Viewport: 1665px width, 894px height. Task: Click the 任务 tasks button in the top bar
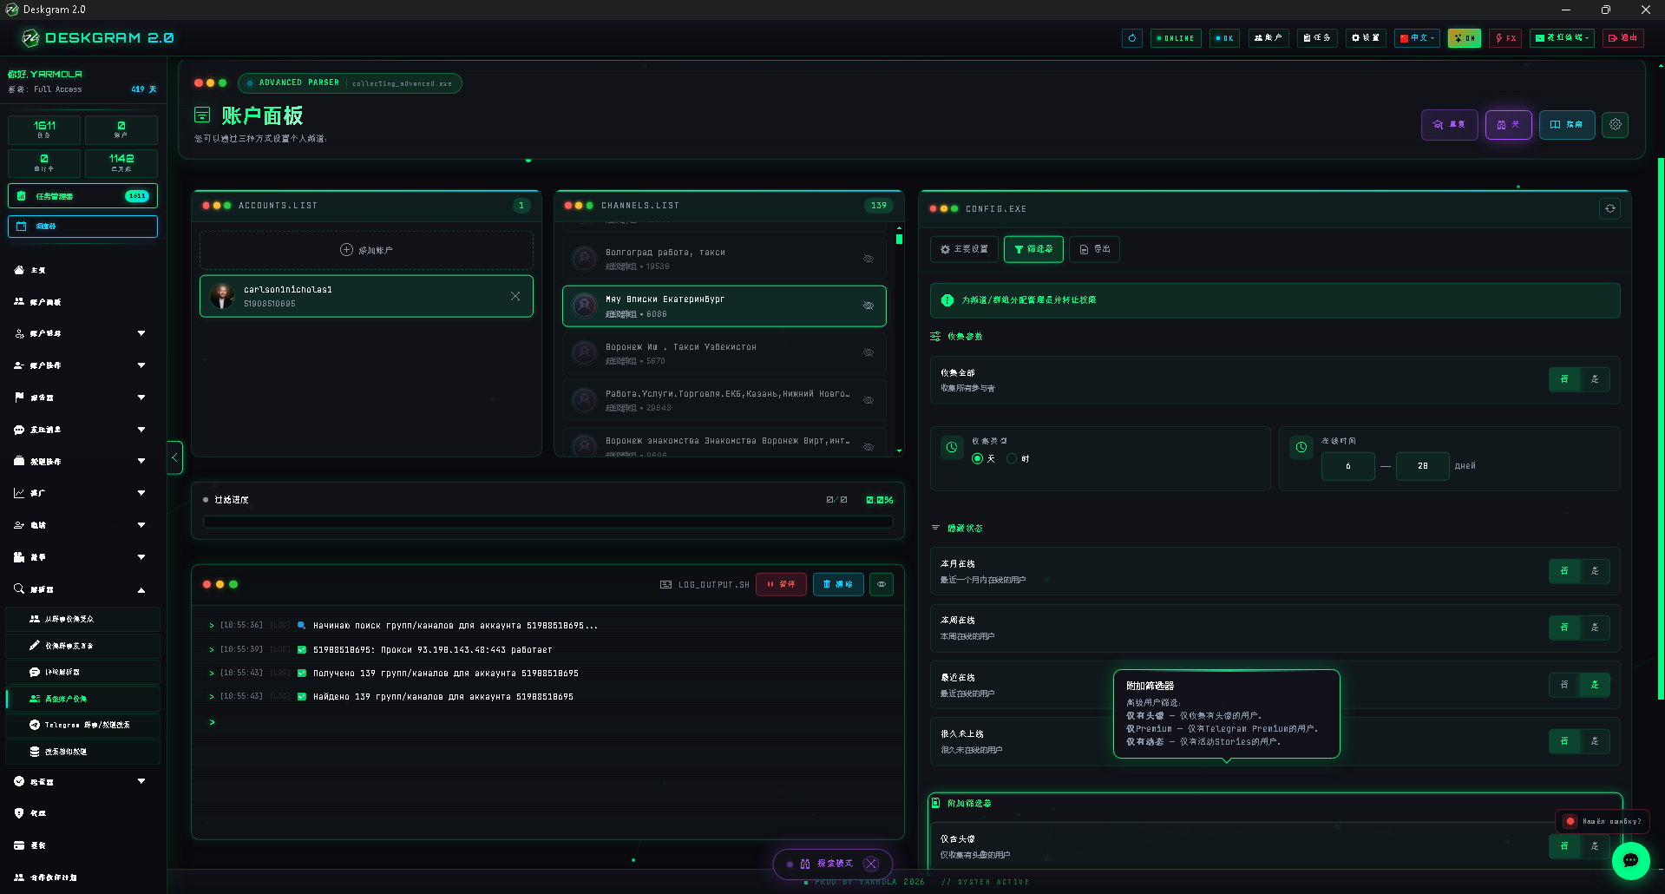(1317, 38)
